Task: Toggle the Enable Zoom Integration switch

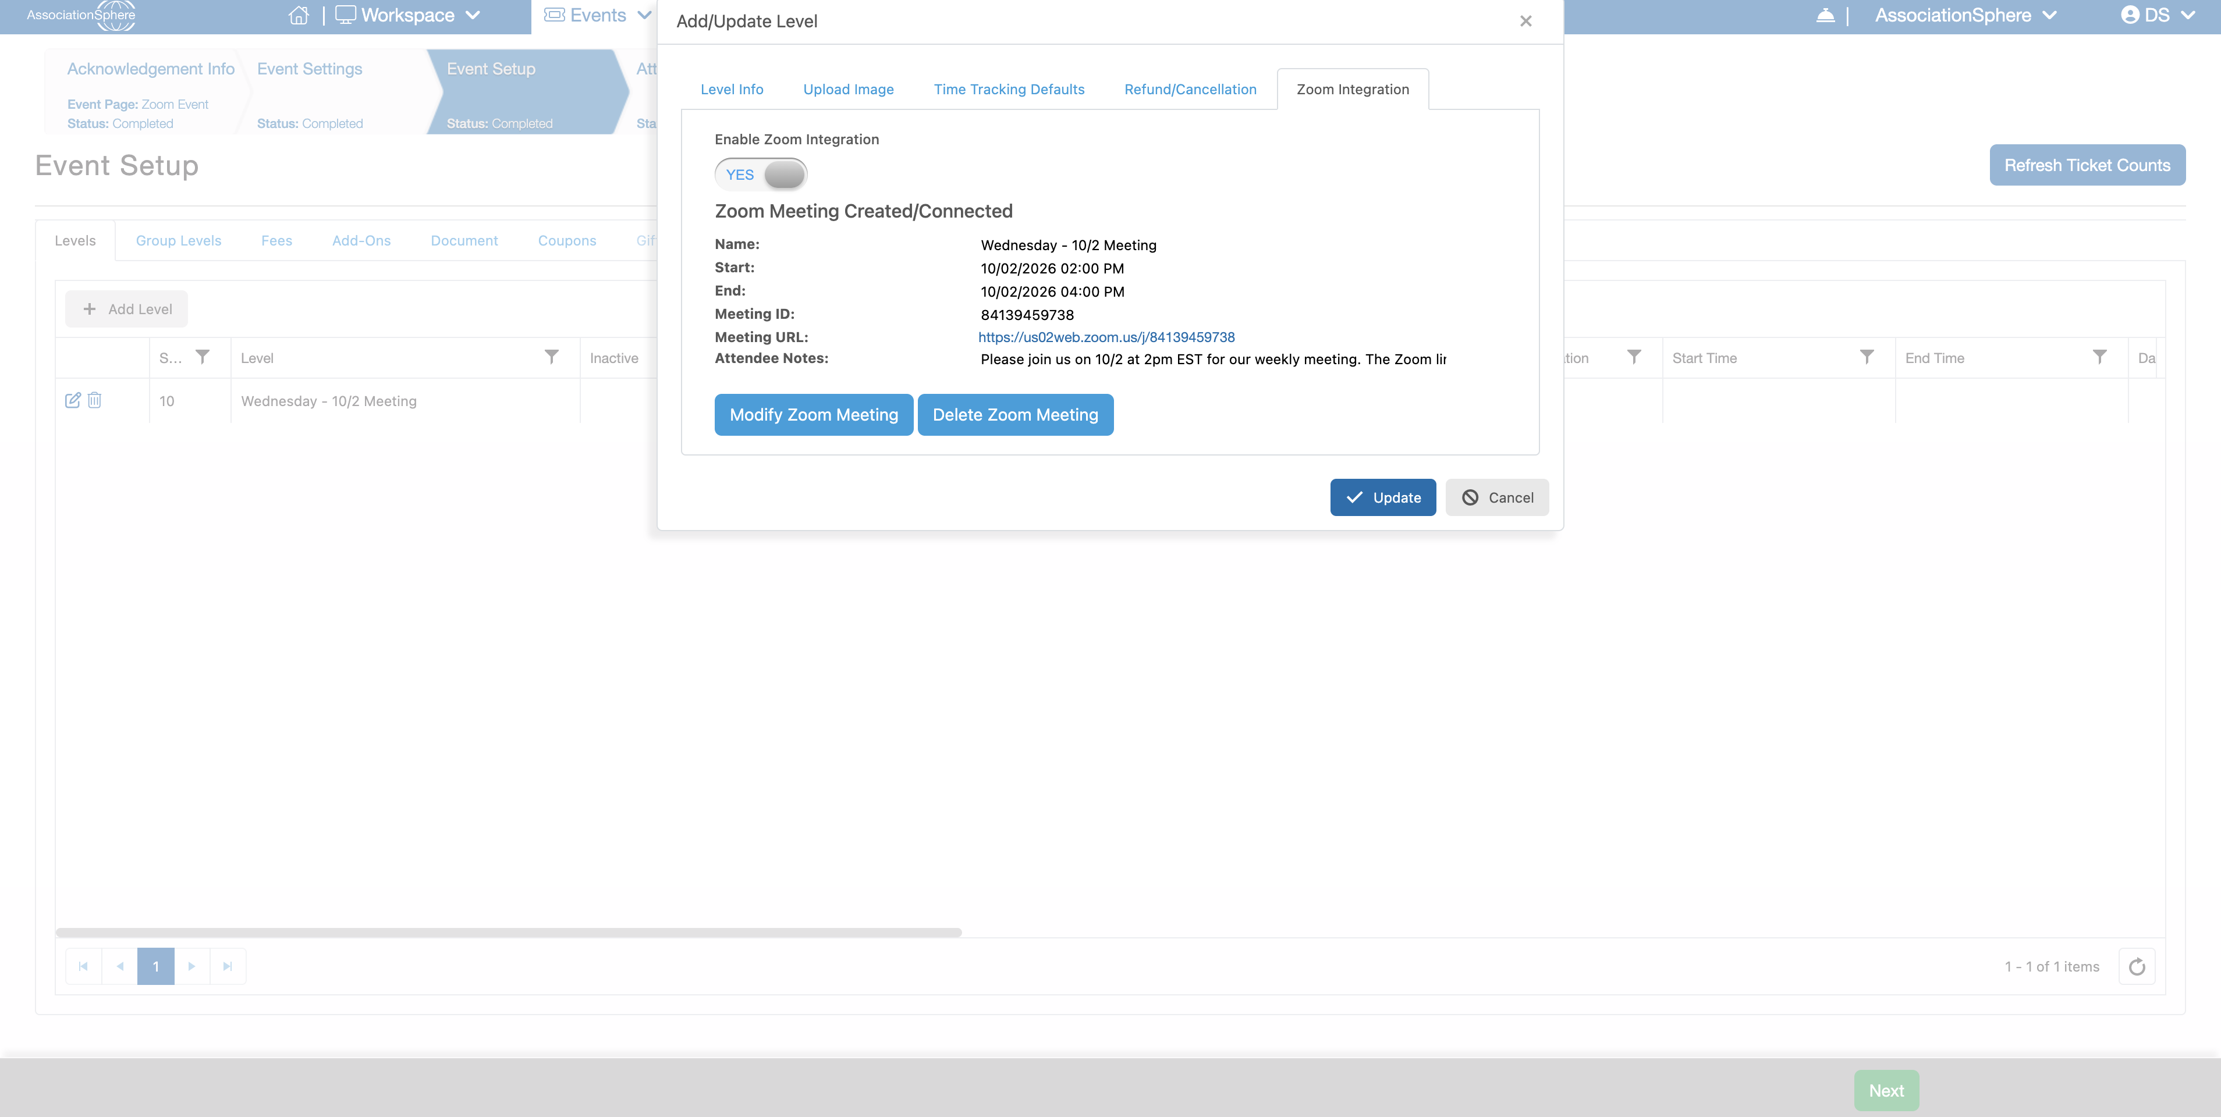Action: tap(761, 174)
